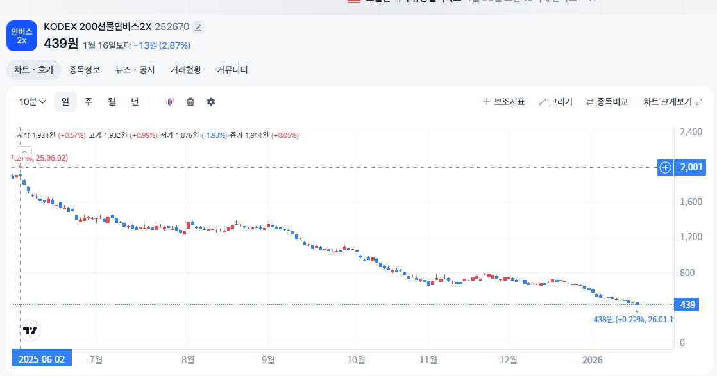Switch chart to 주 weekly interval
Screen dimensions: 717x376
coord(89,102)
